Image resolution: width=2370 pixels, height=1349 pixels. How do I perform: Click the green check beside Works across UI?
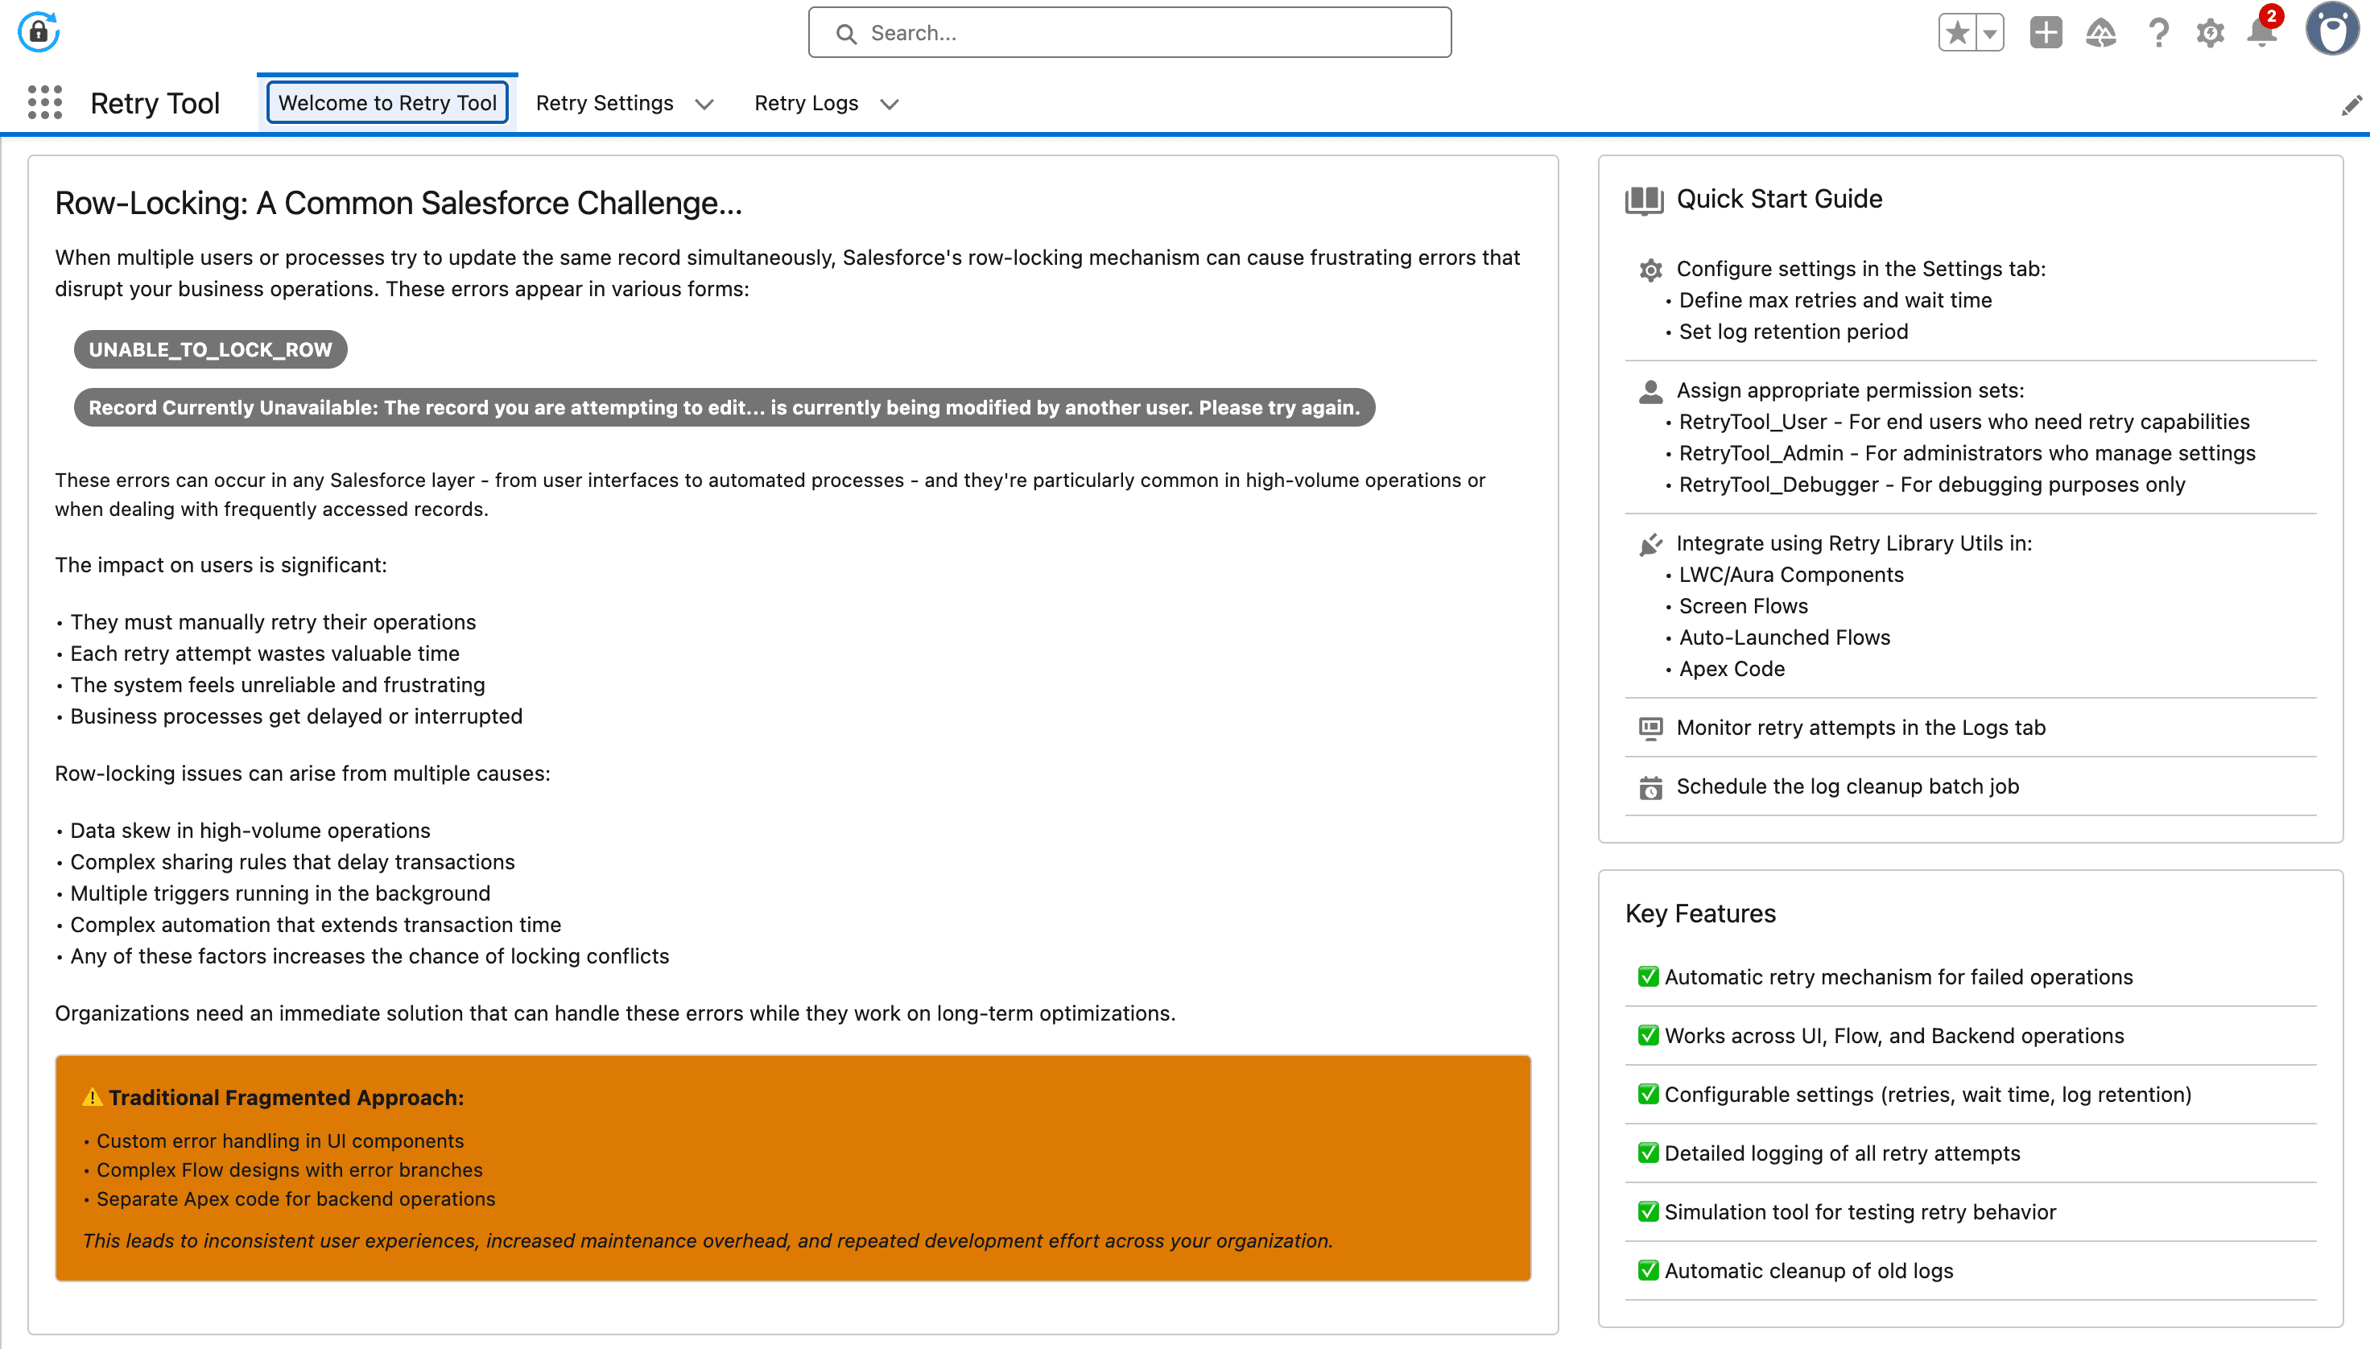[x=1647, y=1035]
